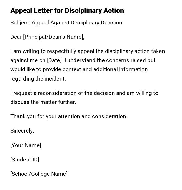Select the [School/College Name] placeholder
Screen dimensions: 182x190
(x=39, y=174)
